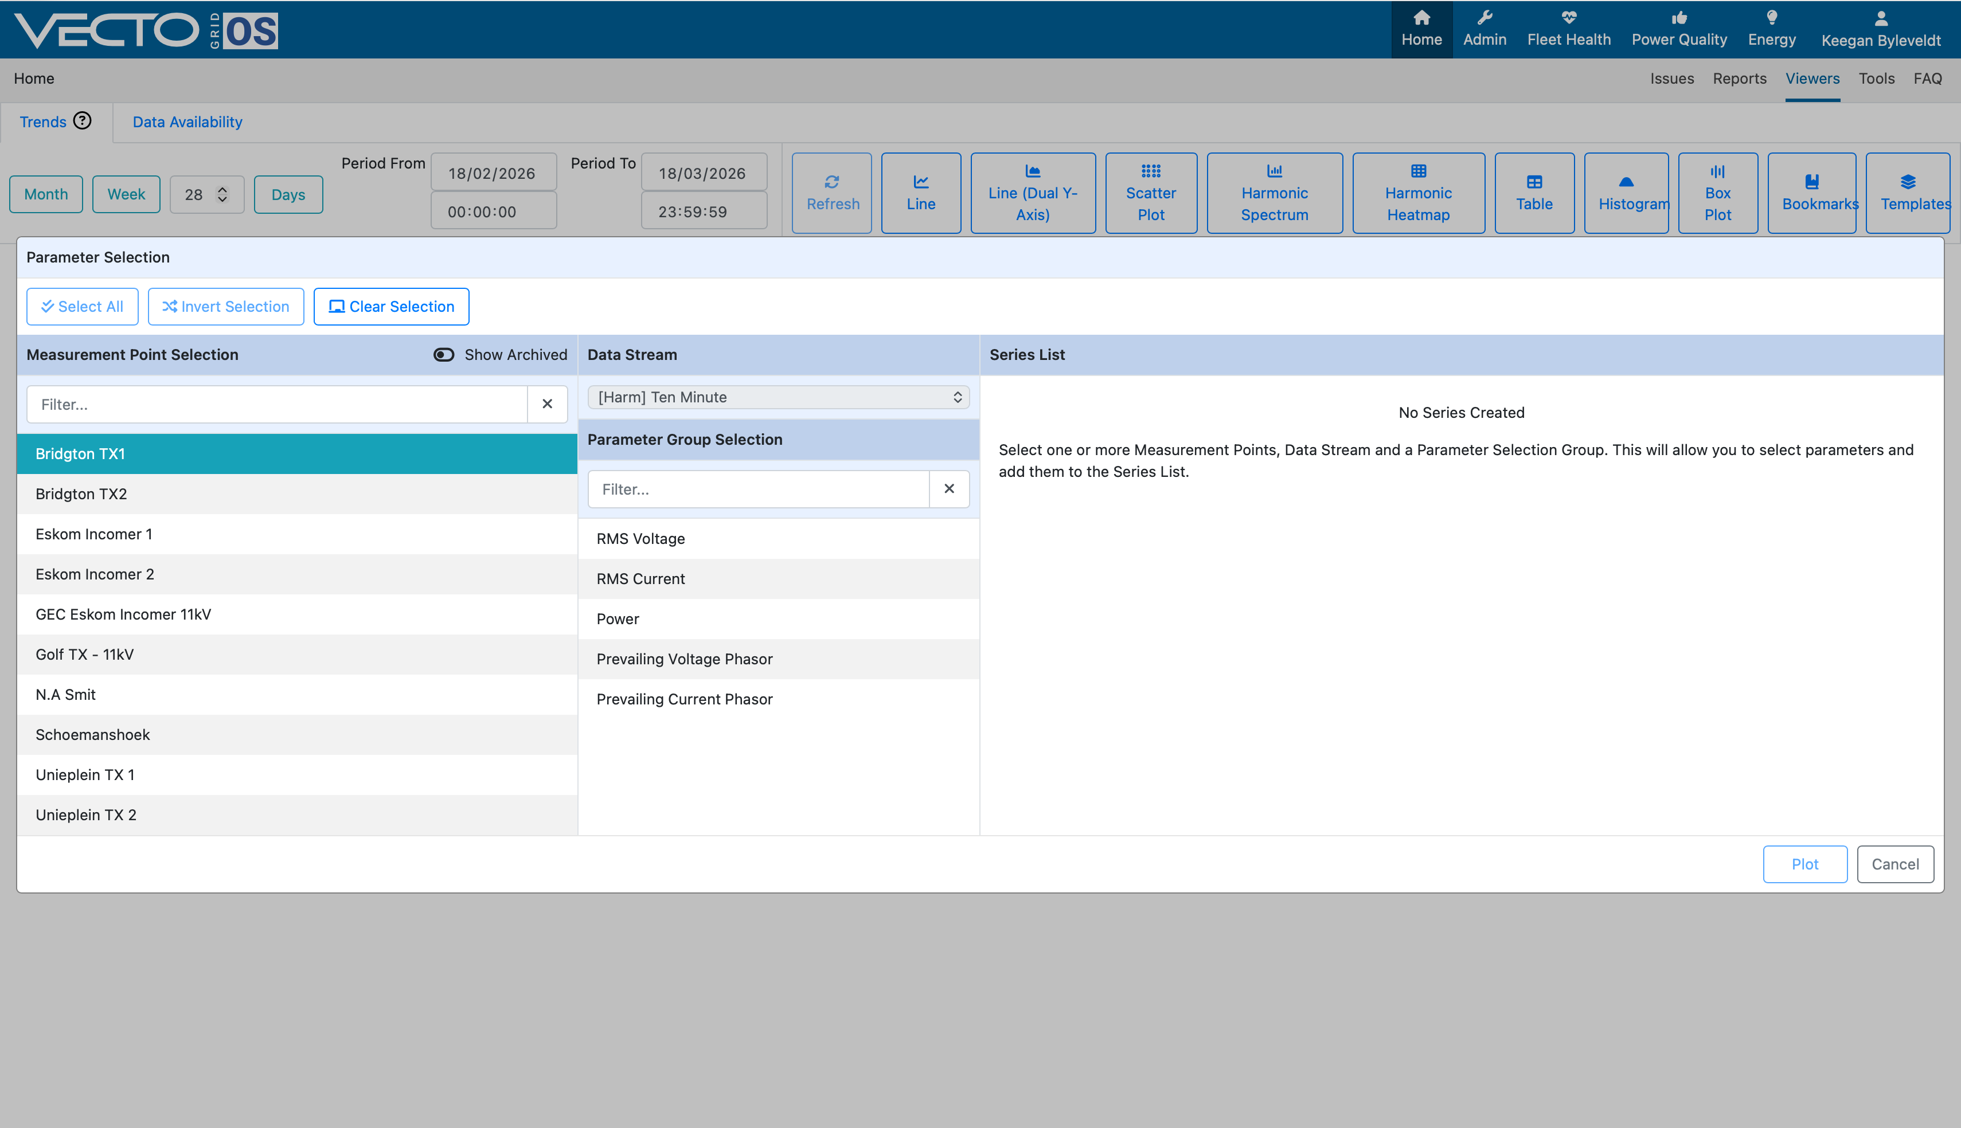Open the Admin wrench icon

pyautogui.click(x=1484, y=18)
